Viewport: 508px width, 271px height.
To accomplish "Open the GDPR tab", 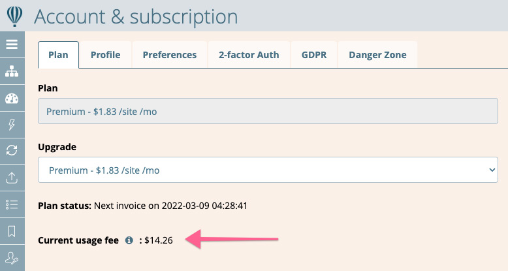I will click(314, 55).
